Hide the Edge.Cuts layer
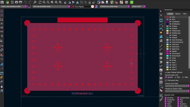 tap(170, 49)
